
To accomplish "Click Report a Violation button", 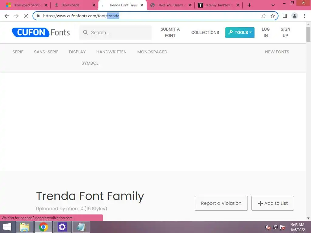I will (221, 203).
